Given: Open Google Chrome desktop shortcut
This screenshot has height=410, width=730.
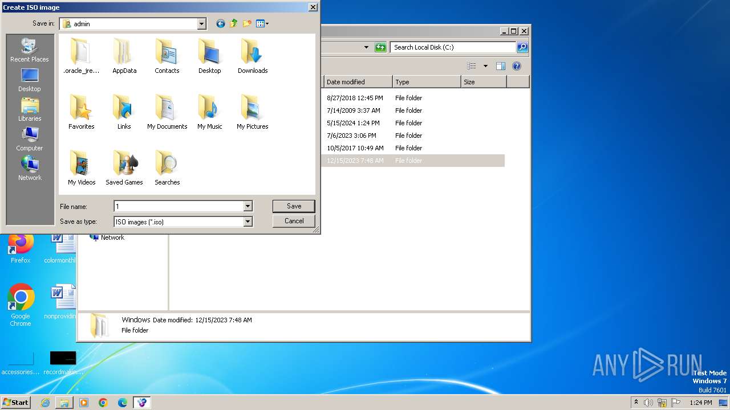Looking at the screenshot, I should pyautogui.click(x=21, y=305).
